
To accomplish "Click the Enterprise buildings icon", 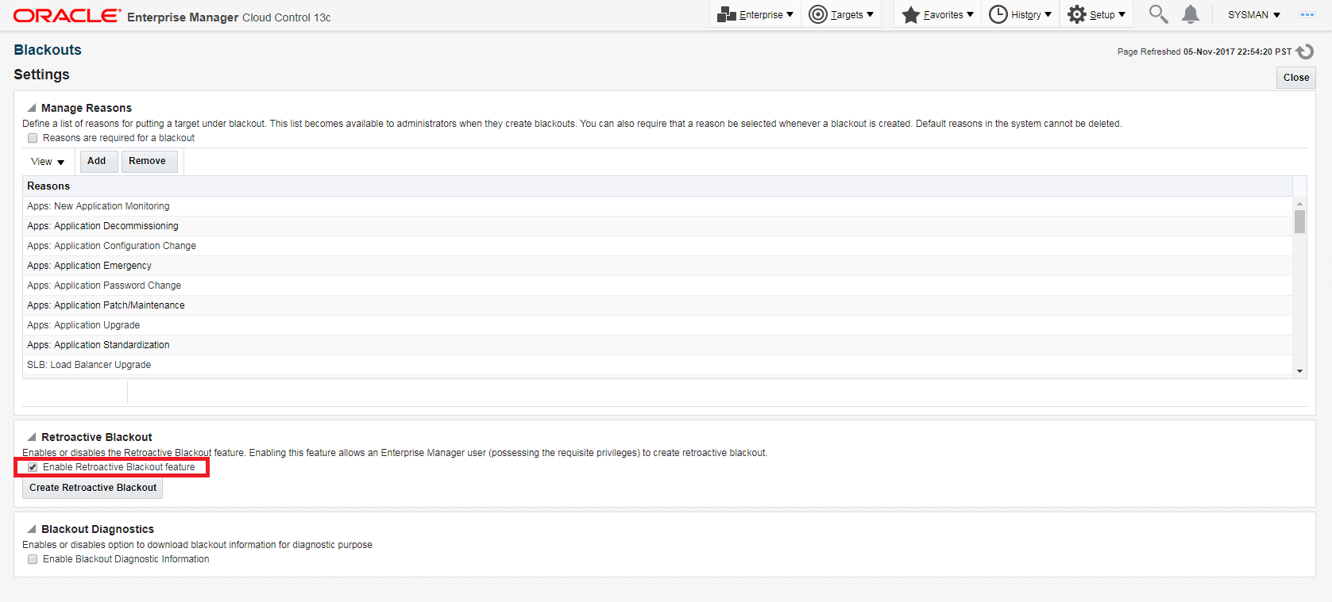I will click(x=726, y=14).
